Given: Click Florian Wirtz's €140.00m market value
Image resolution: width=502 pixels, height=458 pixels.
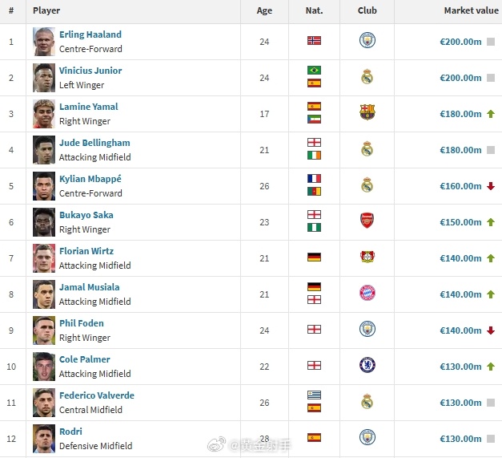Looking at the screenshot, I should (x=460, y=258).
